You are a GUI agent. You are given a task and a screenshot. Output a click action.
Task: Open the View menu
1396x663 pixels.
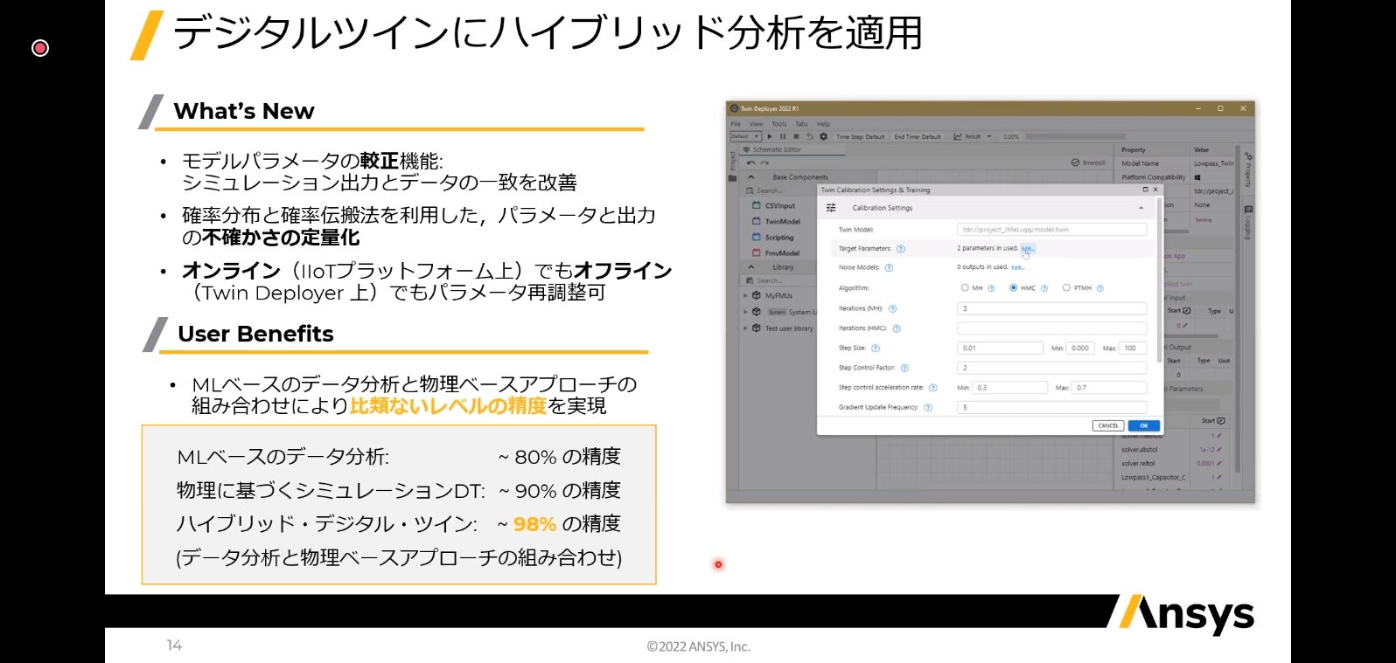[x=756, y=124]
